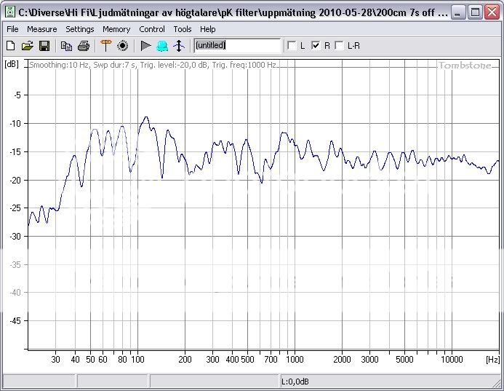Viewport: 504px width, 391px height.
Task: Open the Memory menu
Action: click(116, 29)
